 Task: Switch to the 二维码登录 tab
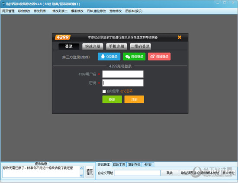[140, 46]
